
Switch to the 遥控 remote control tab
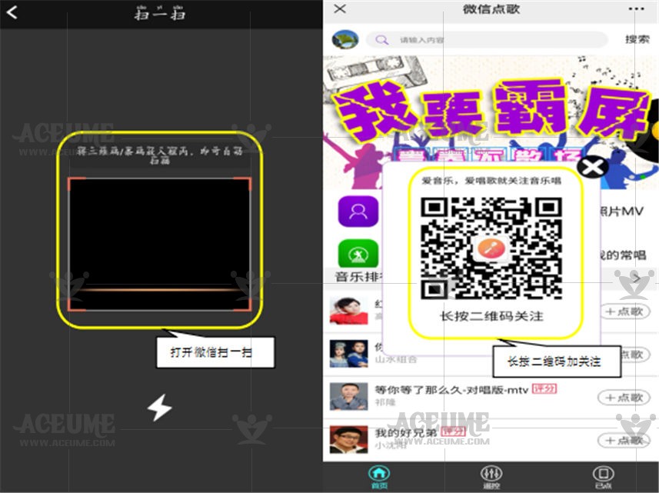[491, 476]
